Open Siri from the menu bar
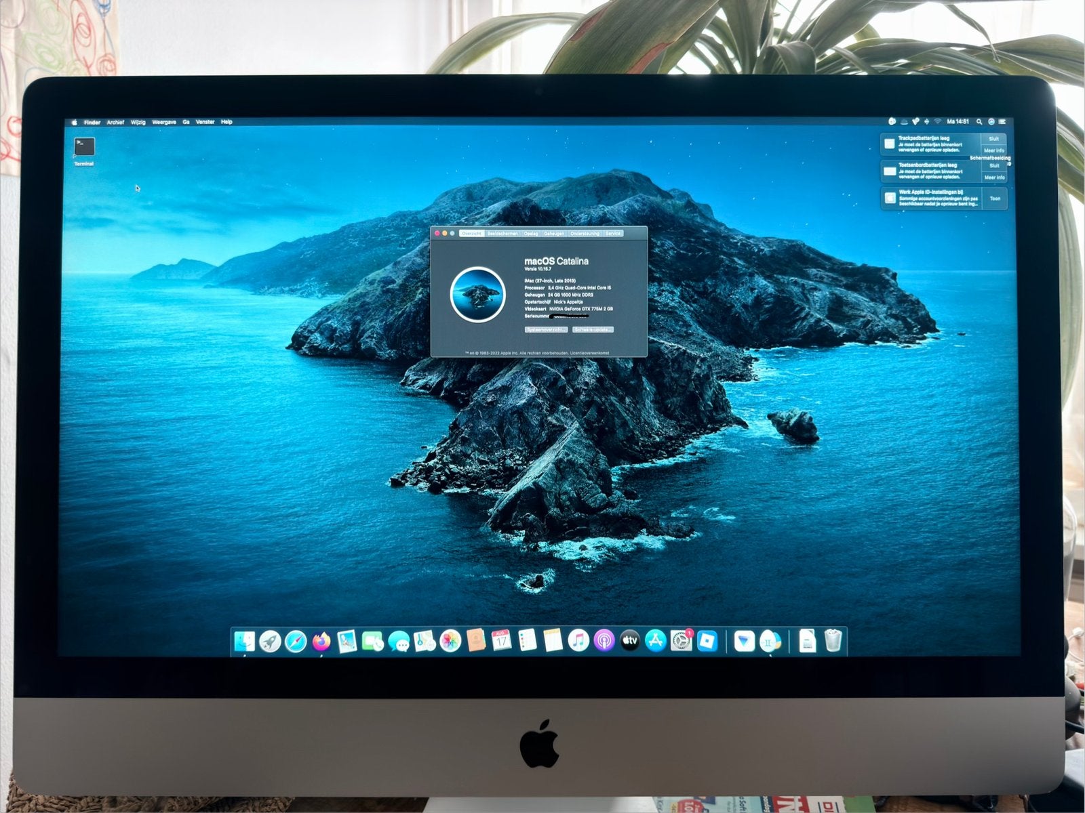The image size is (1085, 813). 991,122
